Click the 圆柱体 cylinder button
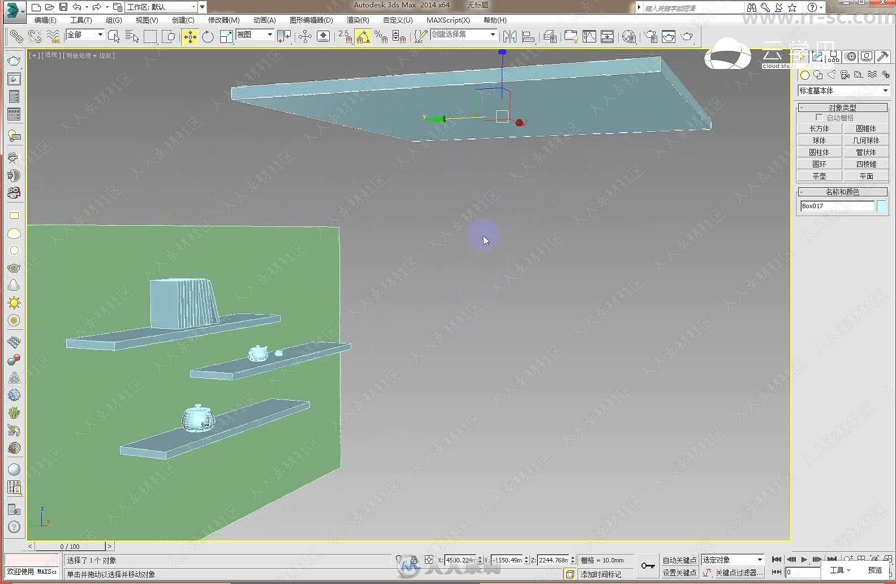The width and height of the screenshot is (896, 584). 819,152
